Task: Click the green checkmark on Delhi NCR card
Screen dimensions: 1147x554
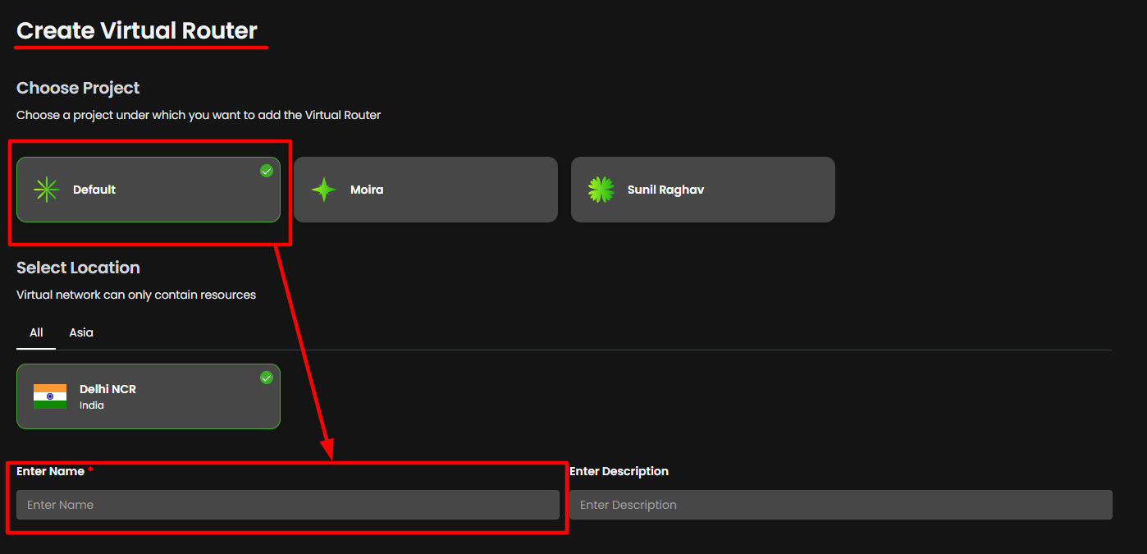Action: pyautogui.click(x=267, y=378)
